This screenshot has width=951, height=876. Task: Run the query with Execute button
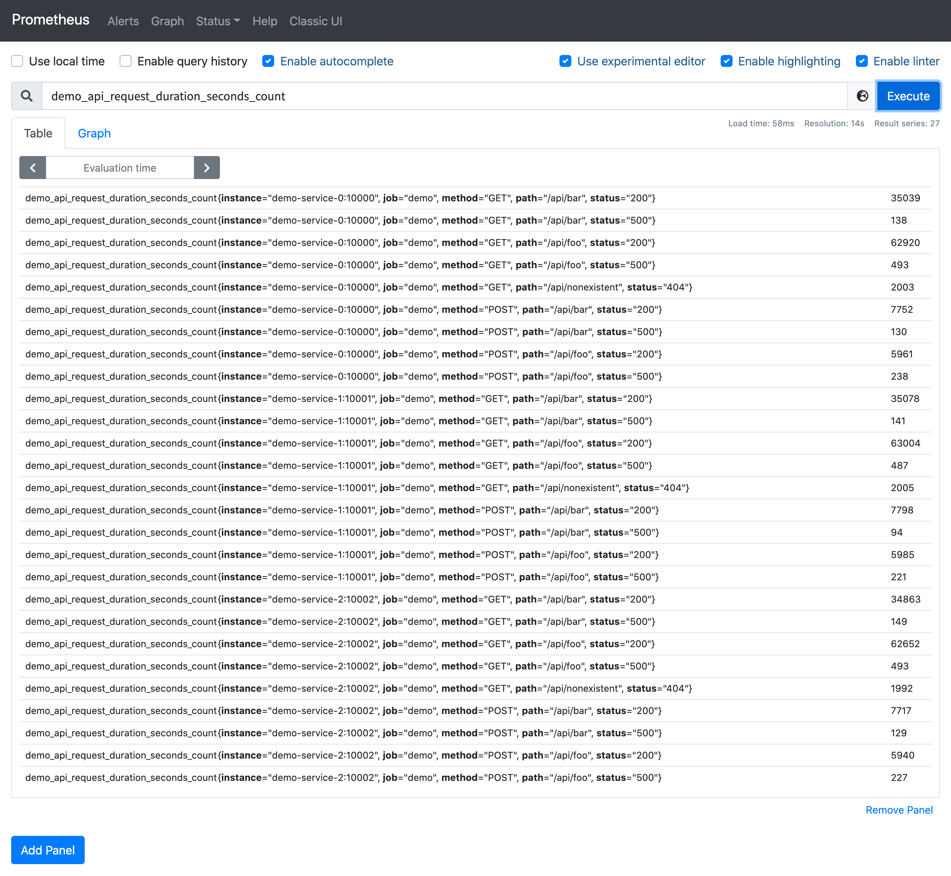(908, 96)
